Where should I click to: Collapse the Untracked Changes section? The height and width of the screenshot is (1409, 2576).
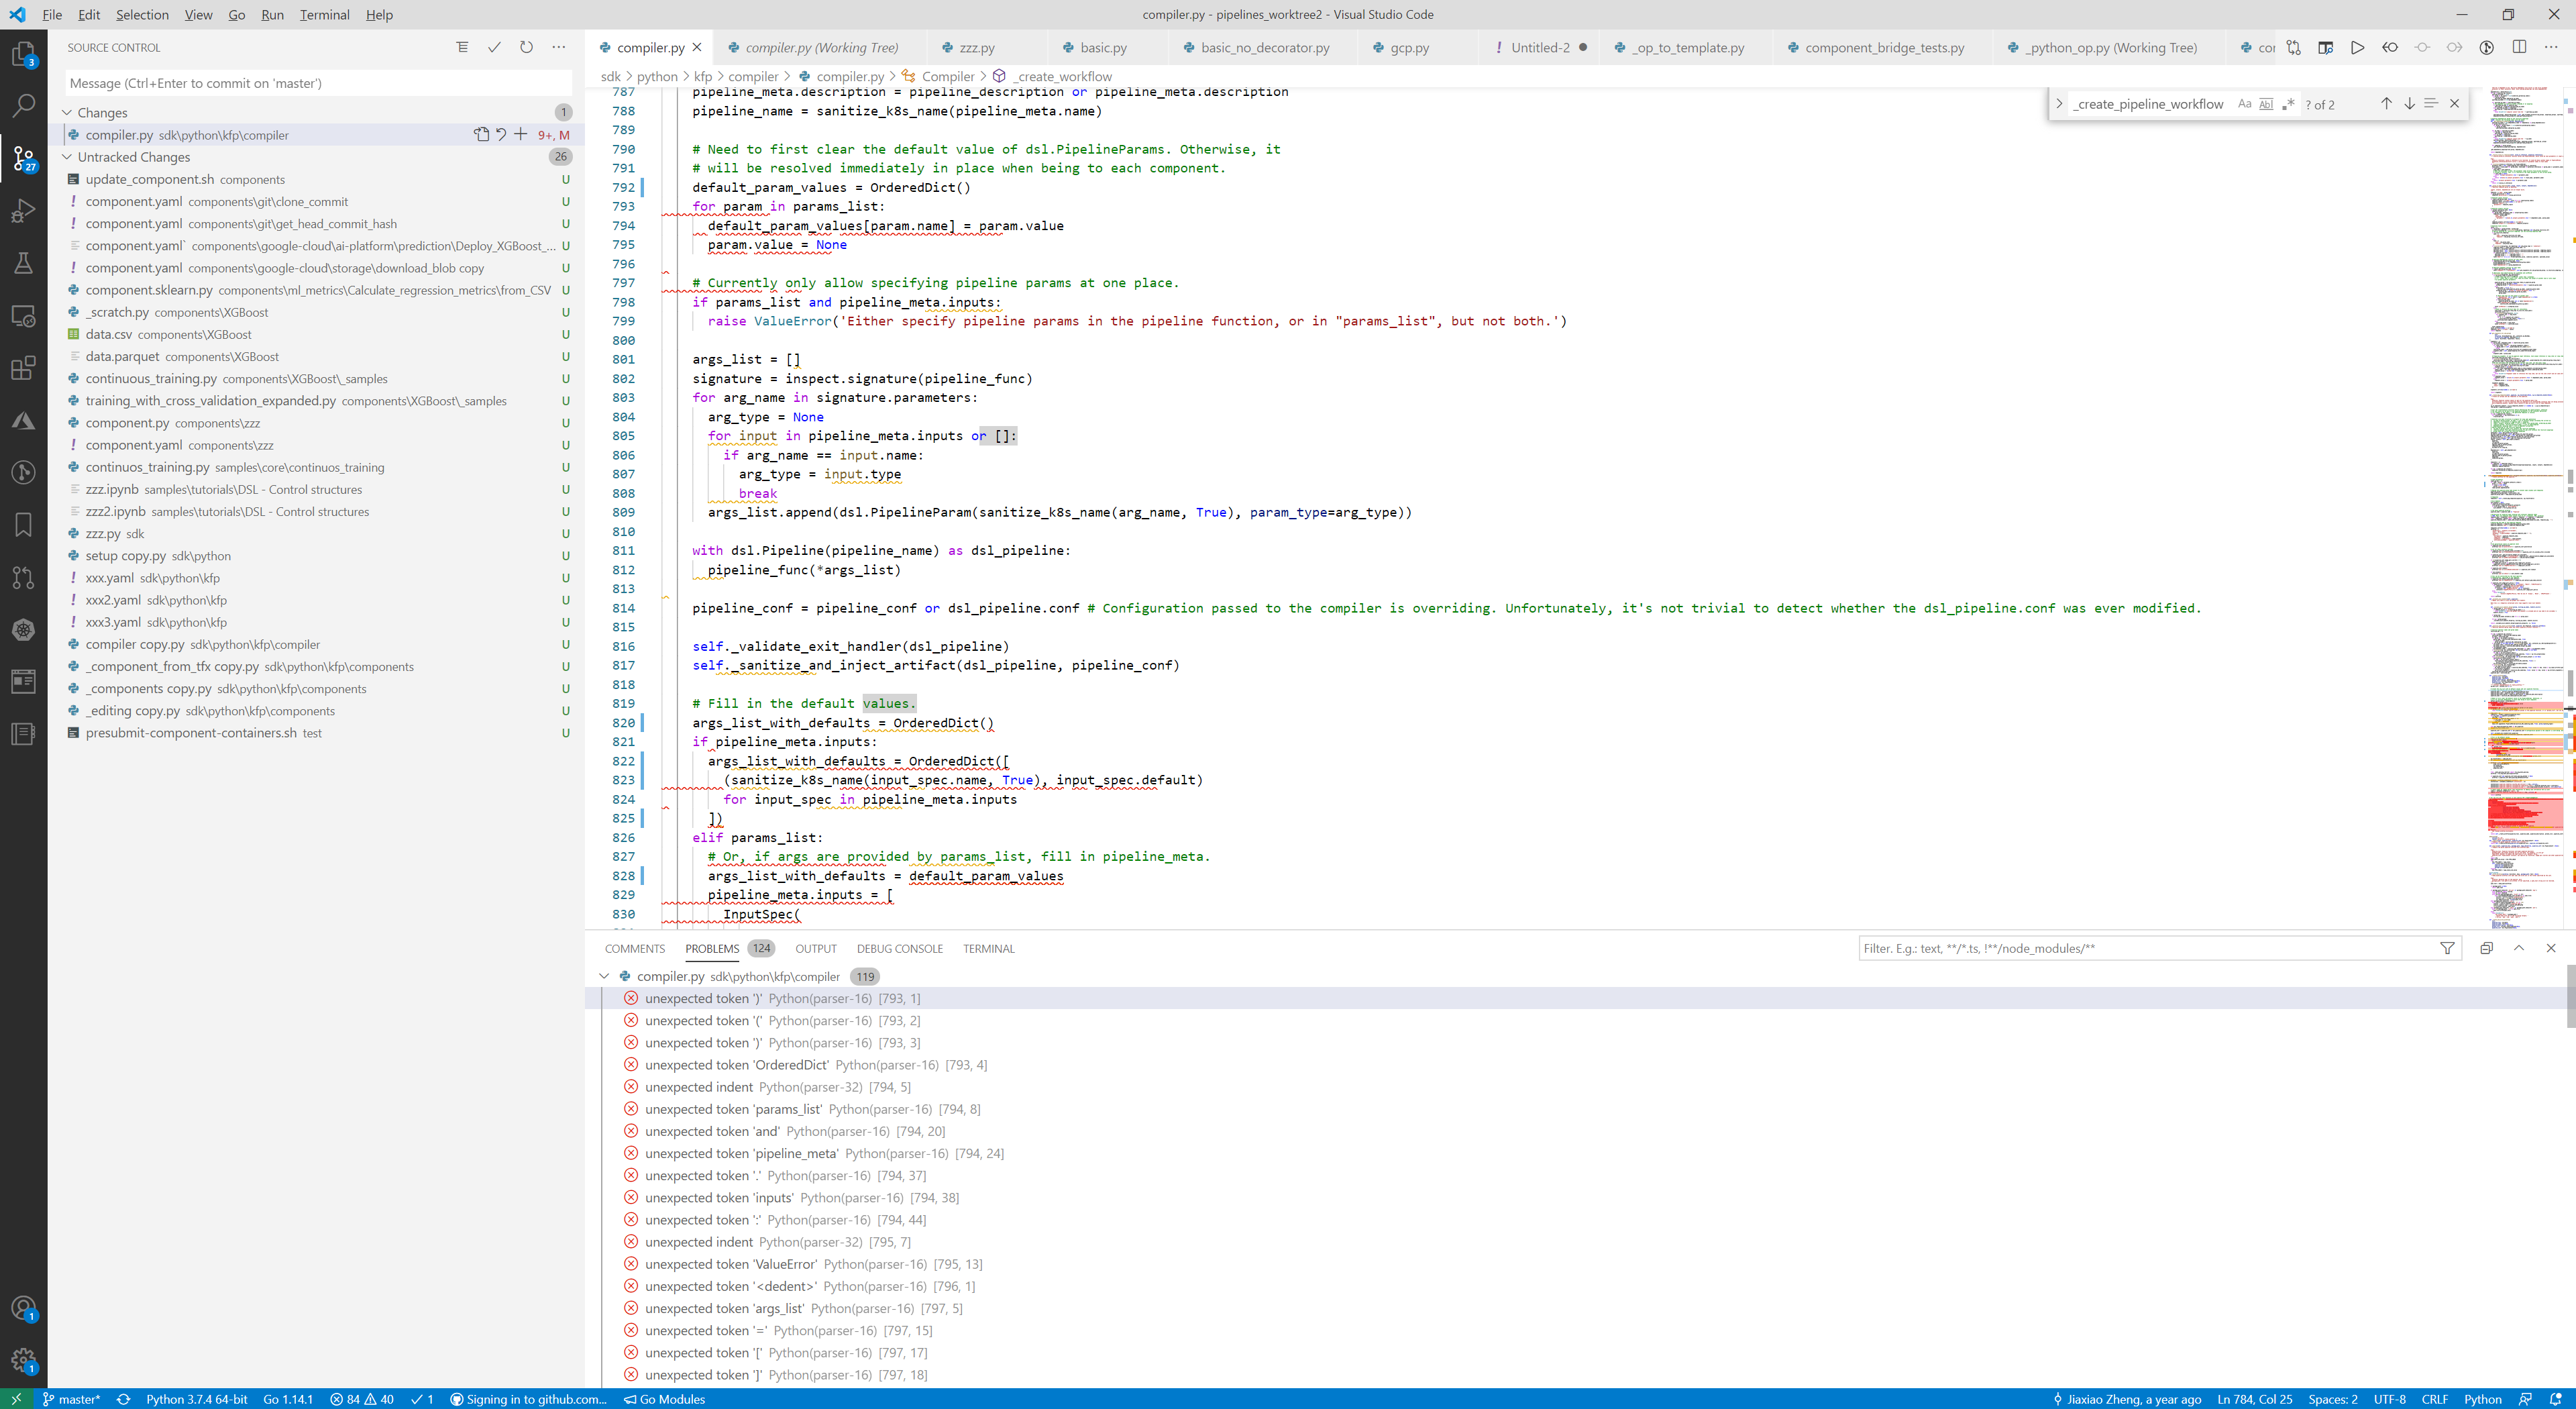pos(68,157)
